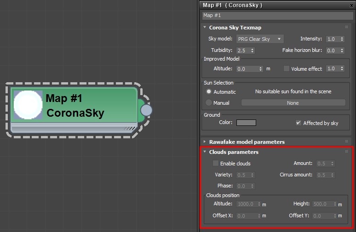Adjust the Improved Model Altitude spinner
Image resolution: width=356 pixels, height=232 pixels.
point(260,69)
